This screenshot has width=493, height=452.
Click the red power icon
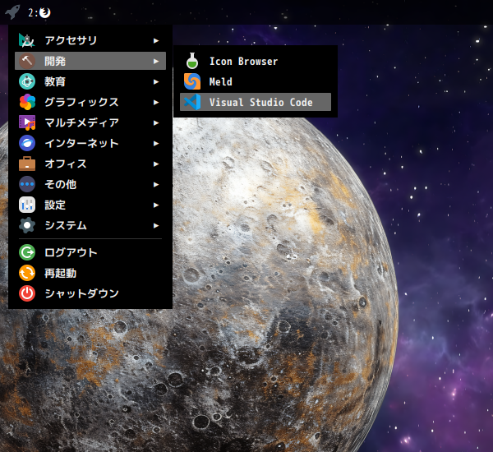[x=27, y=293]
